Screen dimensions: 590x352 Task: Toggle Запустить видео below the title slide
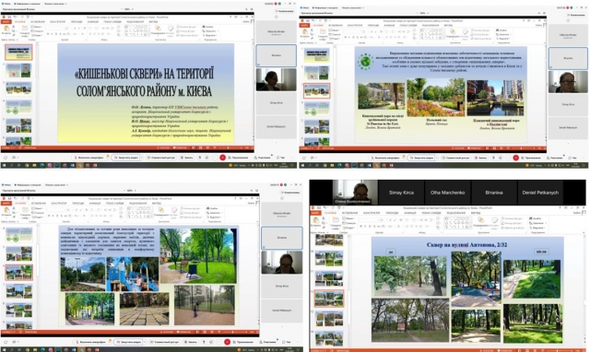click(125, 158)
